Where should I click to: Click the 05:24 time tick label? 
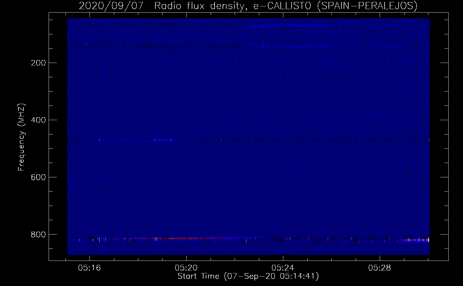pyautogui.click(x=283, y=268)
